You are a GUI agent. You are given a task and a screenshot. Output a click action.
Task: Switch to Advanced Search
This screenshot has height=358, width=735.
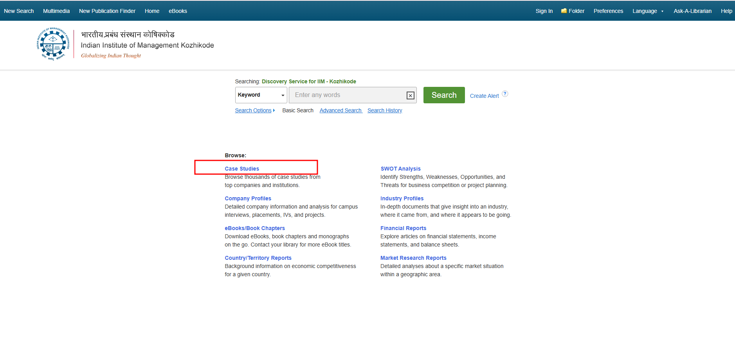340,111
